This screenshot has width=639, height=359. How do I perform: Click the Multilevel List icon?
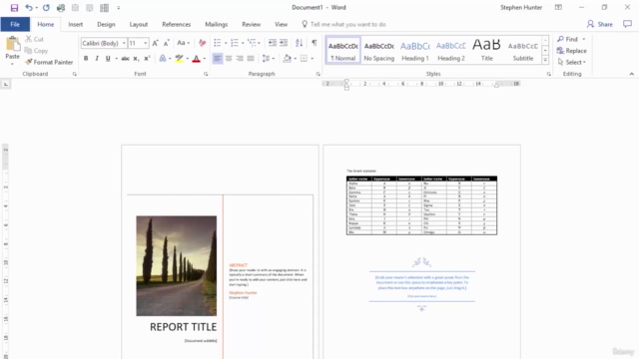point(252,43)
